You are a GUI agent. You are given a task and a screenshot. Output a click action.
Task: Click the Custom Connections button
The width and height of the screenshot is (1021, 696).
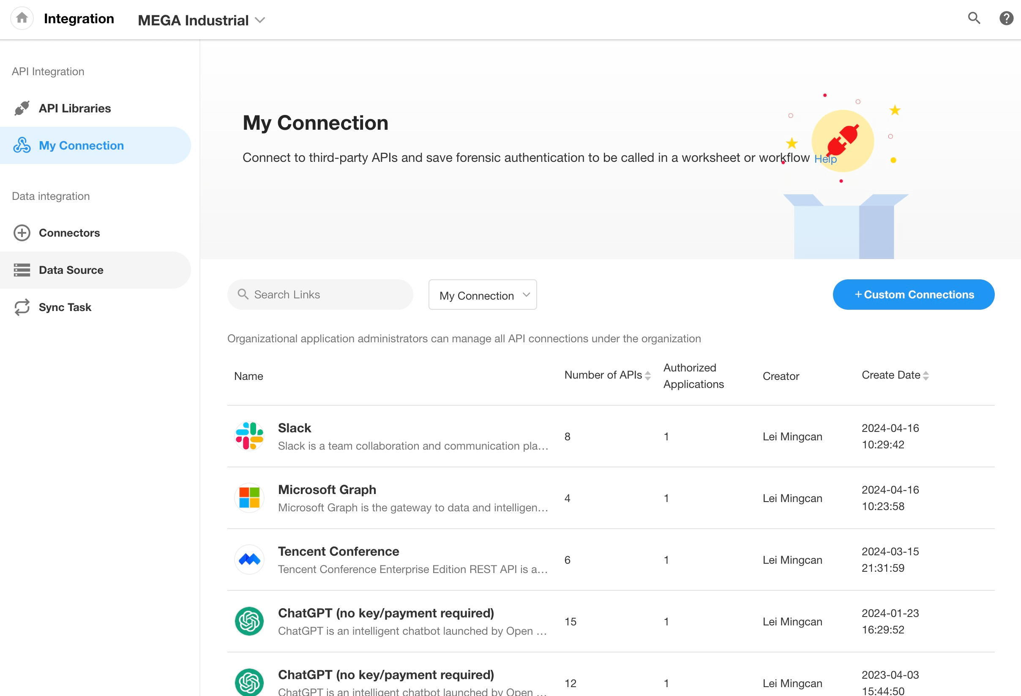tap(913, 295)
